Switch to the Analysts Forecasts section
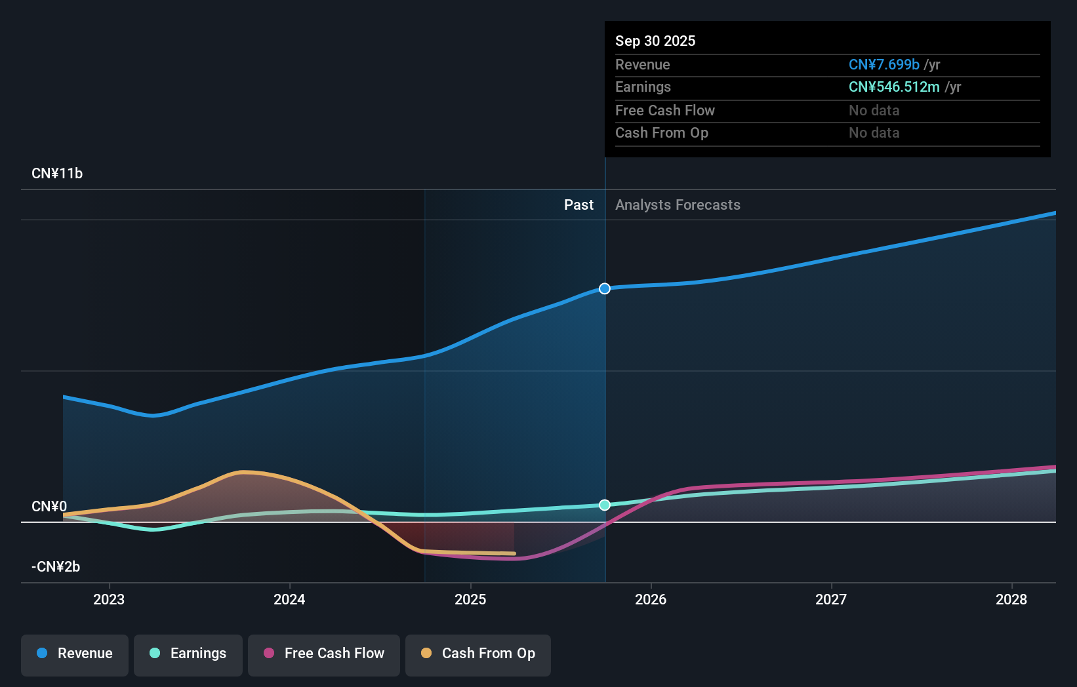The width and height of the screenshot is (1077, 687). pyautogui.click(x=678, y=205)
